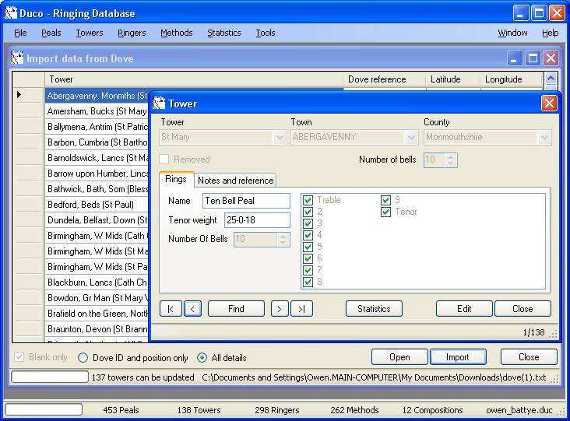Choose the All details radio option

click(202, 358)
